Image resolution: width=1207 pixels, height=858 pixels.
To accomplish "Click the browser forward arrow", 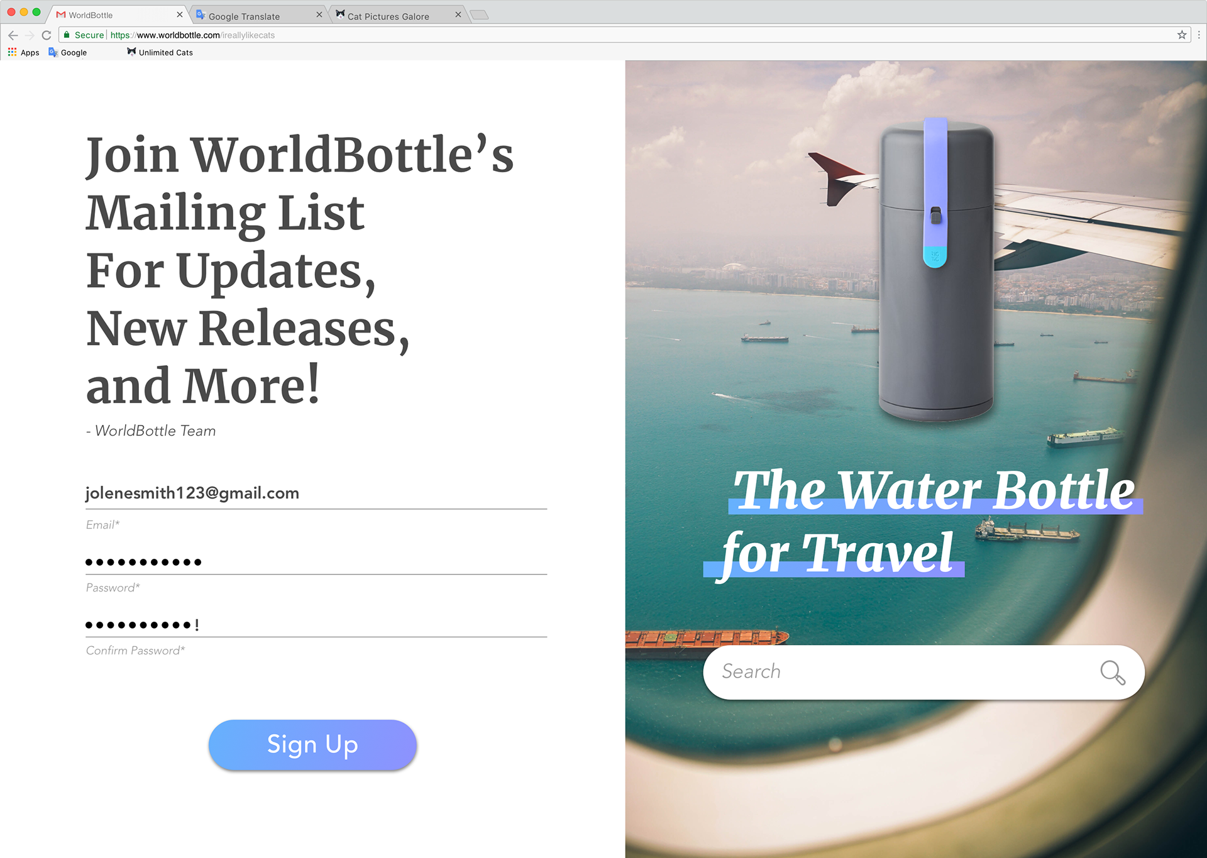I will click(x=30, y=35).
